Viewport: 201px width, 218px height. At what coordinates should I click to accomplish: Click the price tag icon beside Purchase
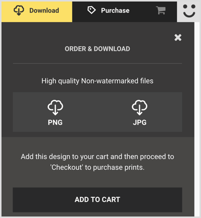(x=91, y=10)
